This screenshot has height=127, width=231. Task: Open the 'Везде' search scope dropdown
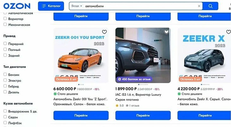pos(77,6)
